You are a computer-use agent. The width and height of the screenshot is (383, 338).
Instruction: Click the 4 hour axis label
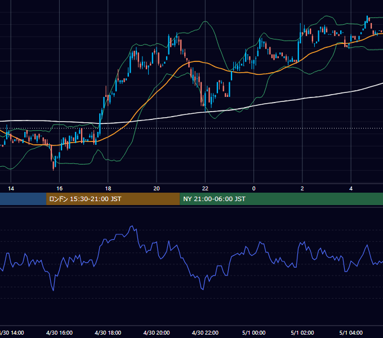pos(351,189)
